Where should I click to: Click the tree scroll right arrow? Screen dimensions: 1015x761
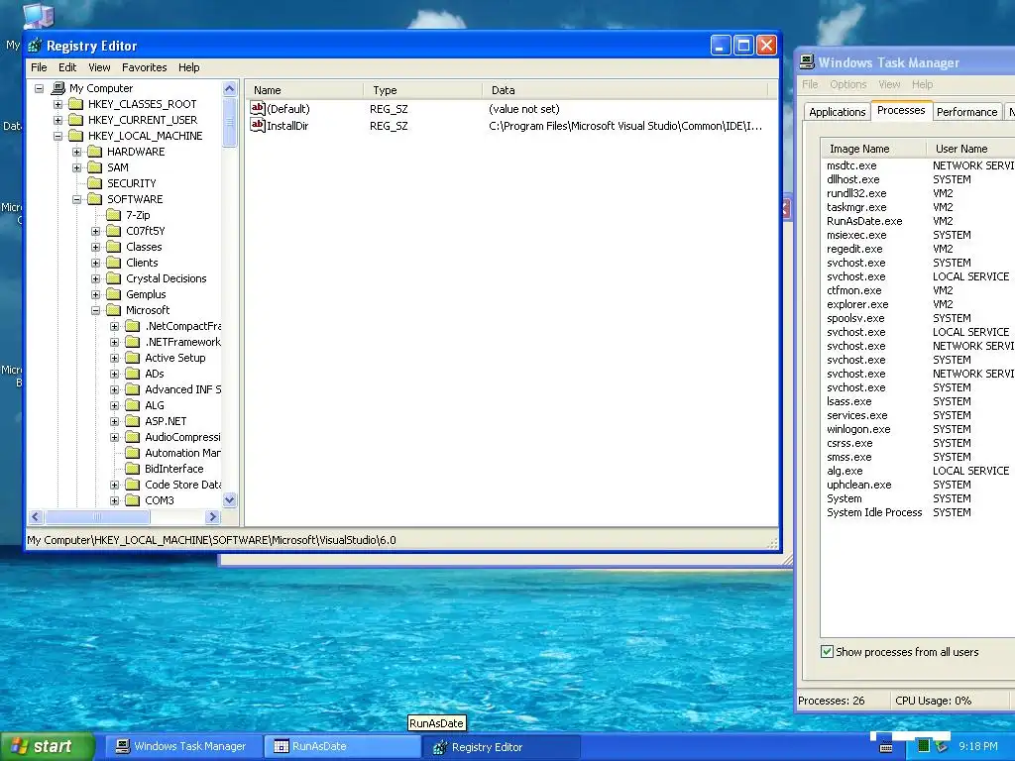212,516
